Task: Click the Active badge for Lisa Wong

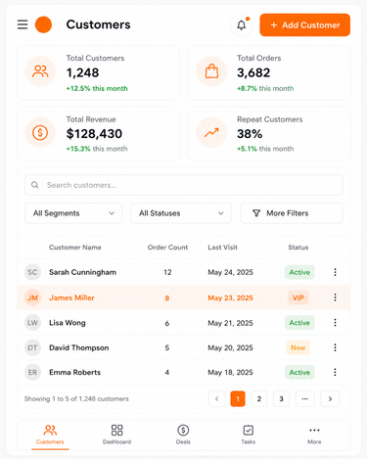Action: coord(299,323)
